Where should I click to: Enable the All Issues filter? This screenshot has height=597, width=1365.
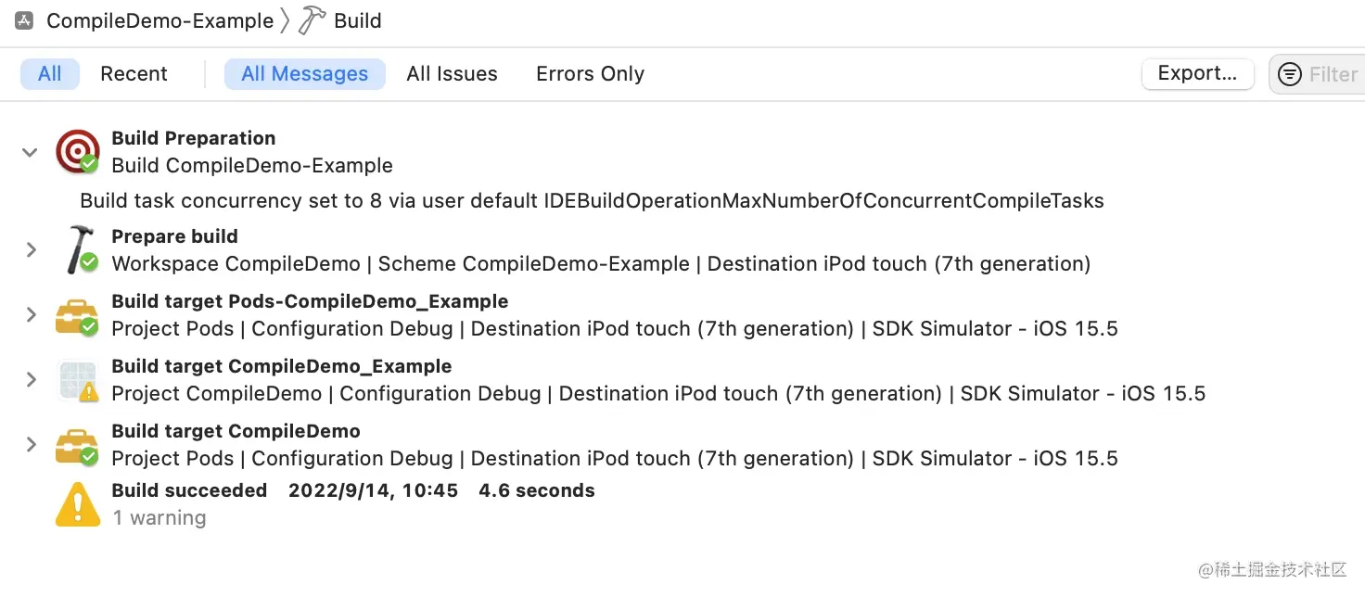tap(452, 74)
